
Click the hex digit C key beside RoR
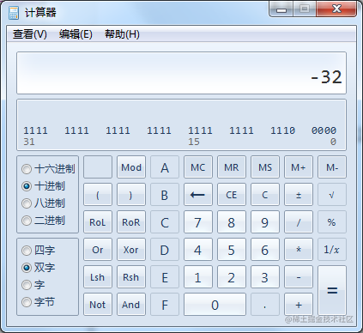coord(165,222)
